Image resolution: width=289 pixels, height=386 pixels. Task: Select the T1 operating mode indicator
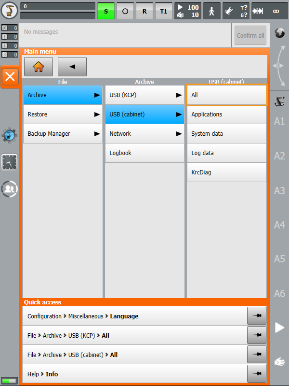(164, 11)
